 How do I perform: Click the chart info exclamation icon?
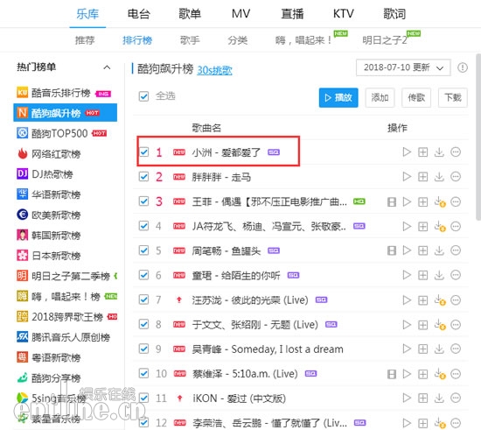pyautogui.click(x=463, y=67)
